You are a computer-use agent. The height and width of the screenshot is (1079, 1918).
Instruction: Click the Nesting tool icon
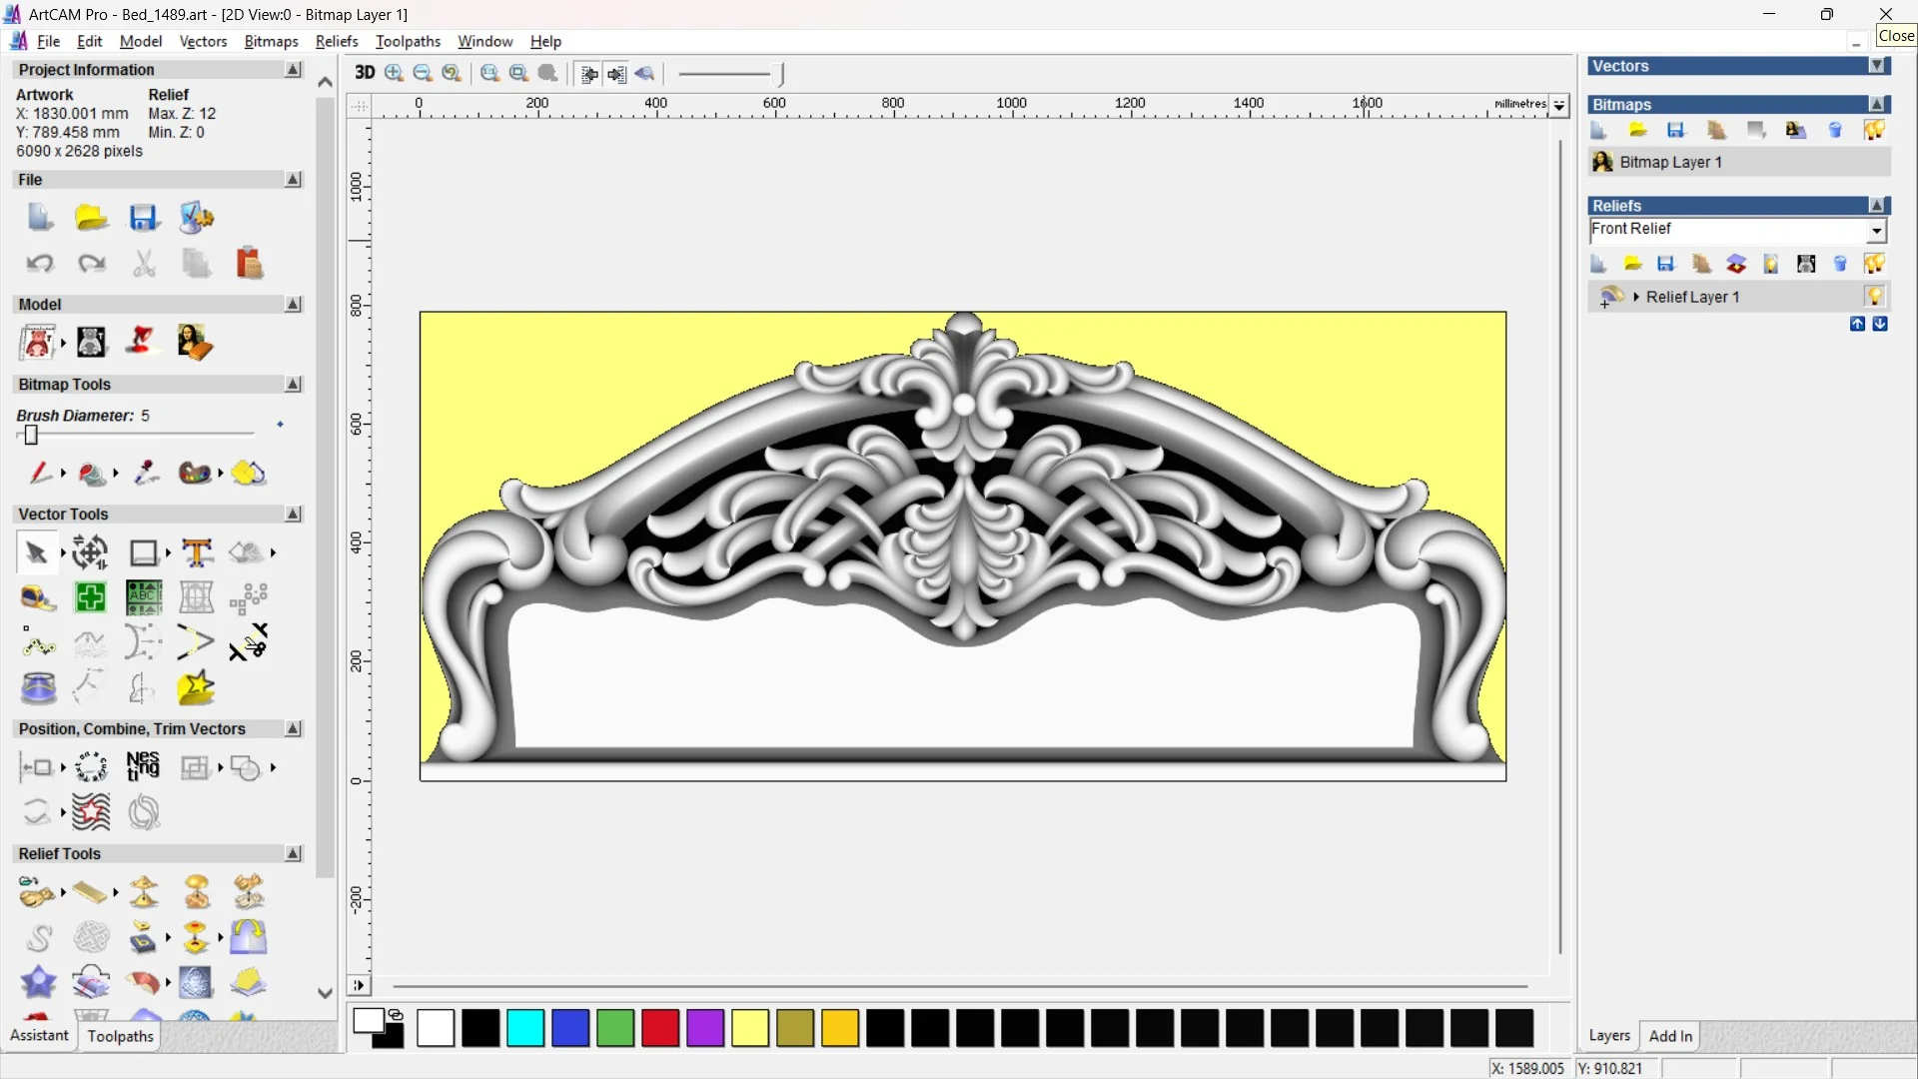(x=143, y=766)
